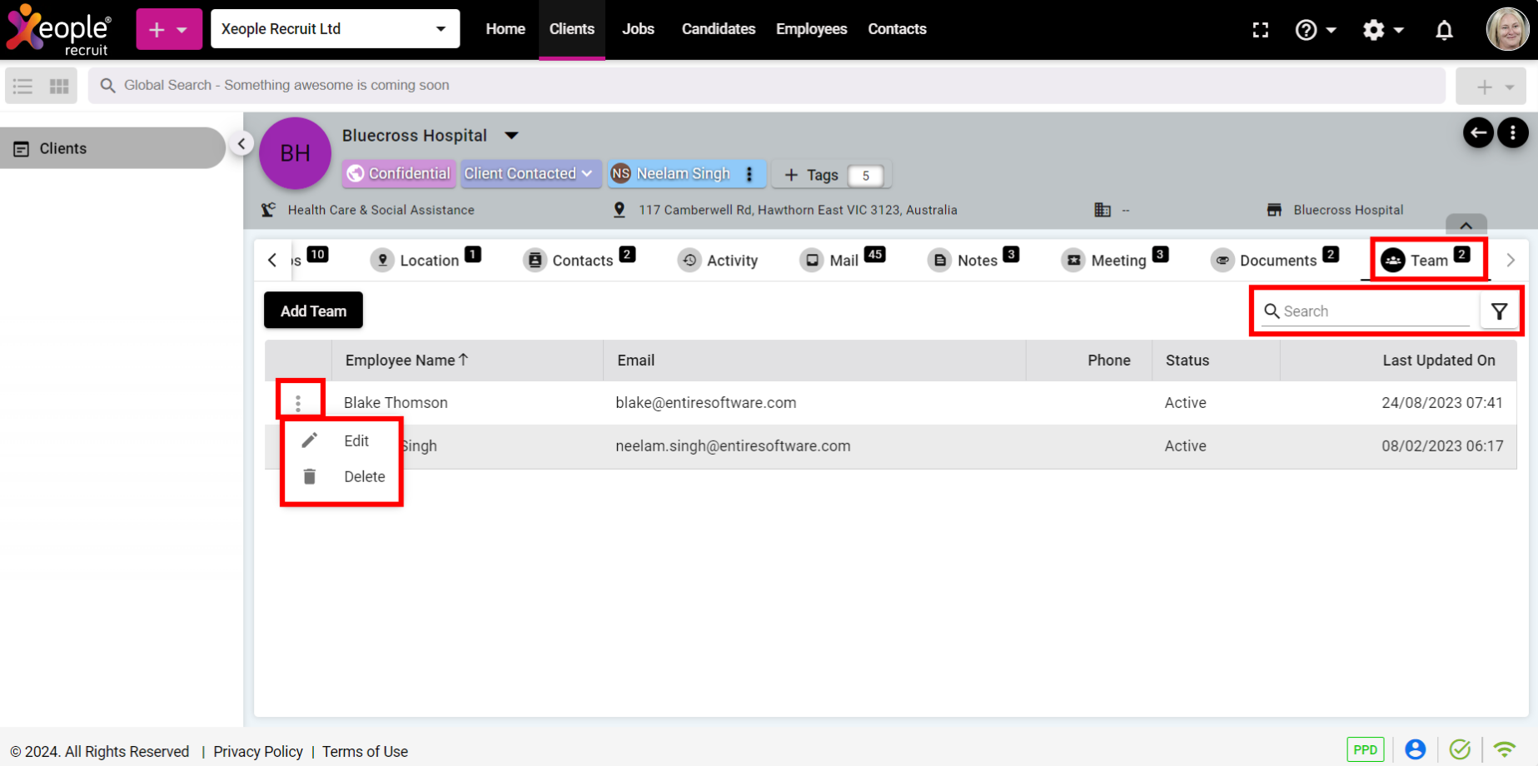Click blake@entiresoftware.com email cell
1538x766 pixels.
706,403
